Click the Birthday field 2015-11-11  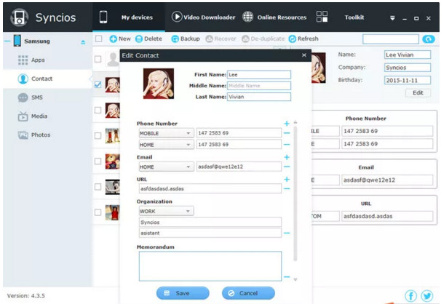[x=408, y=80]
